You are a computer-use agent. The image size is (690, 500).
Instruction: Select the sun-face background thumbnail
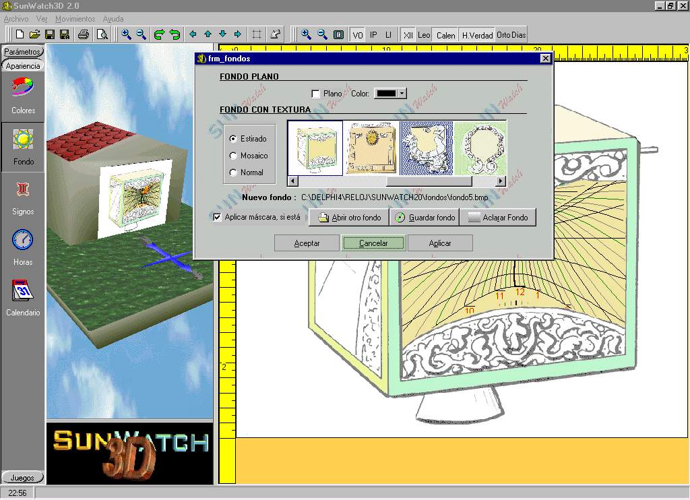tap(371, 148)
